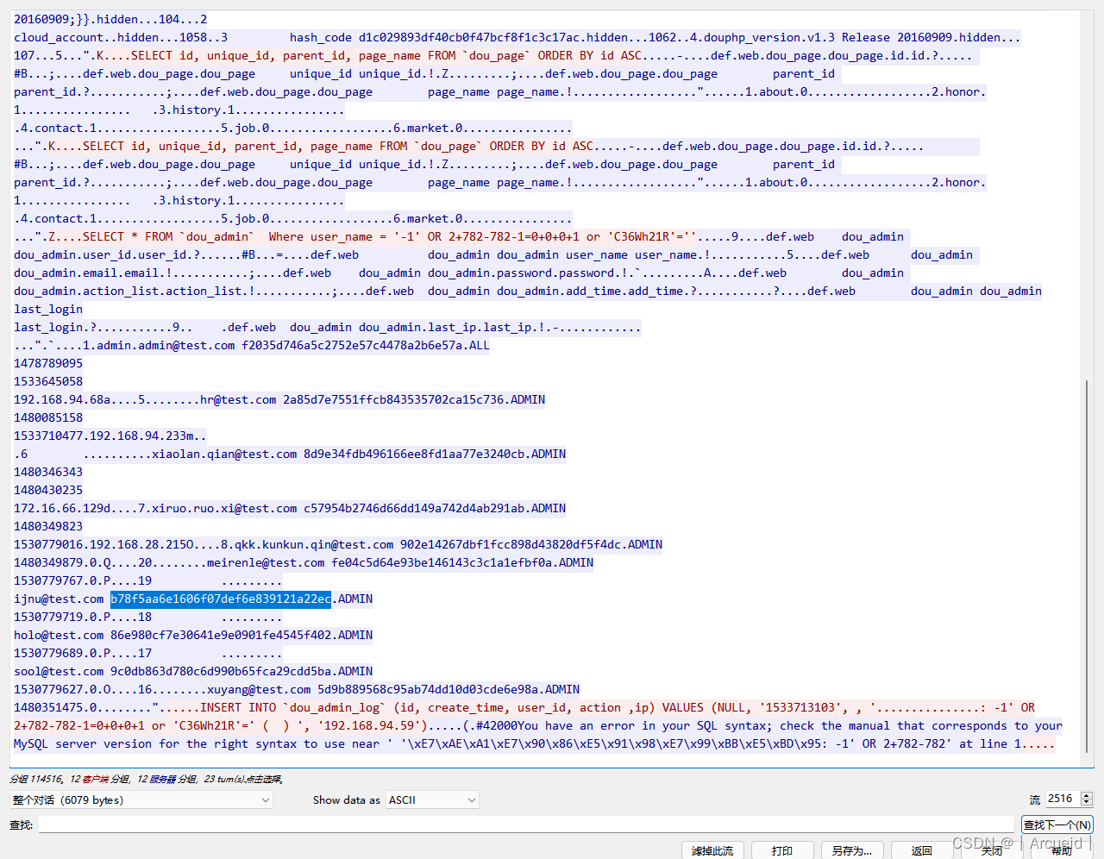Increase the stream number with up arrow
This screenshot has width=1104, height=859.
[1087, 795]
